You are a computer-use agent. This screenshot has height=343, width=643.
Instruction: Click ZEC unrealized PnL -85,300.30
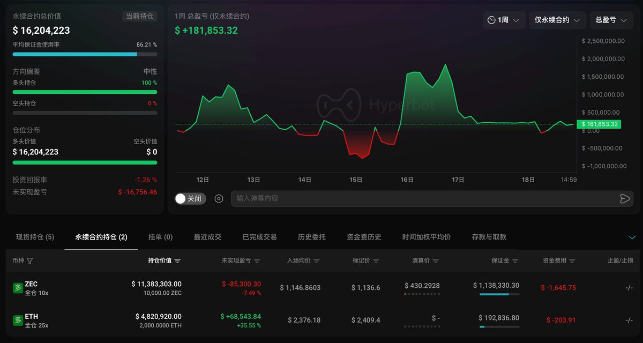coord(241,284)
